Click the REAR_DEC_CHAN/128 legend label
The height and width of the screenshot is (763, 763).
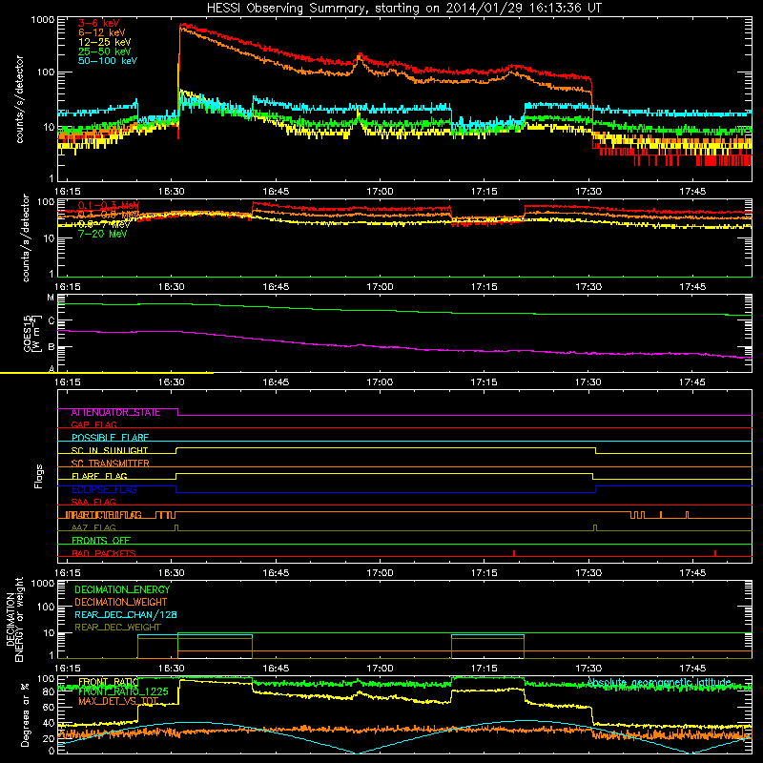(126, 615)
